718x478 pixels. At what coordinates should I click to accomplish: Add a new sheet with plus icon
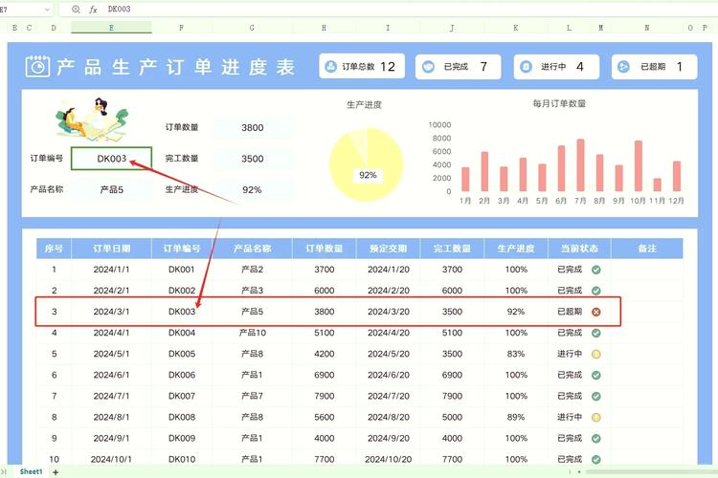point(56,472)
